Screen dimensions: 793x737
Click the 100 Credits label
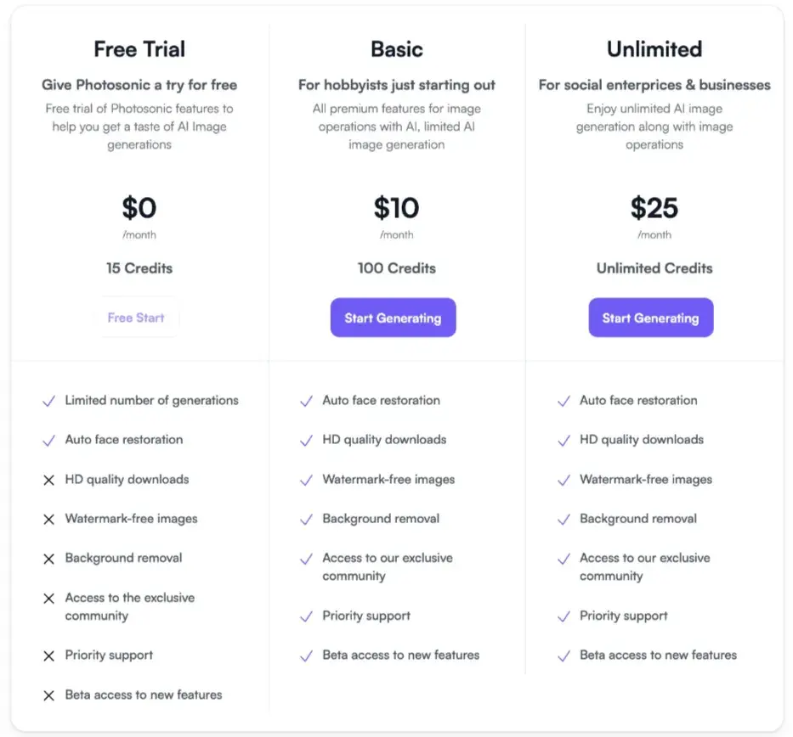pos(397,268)
